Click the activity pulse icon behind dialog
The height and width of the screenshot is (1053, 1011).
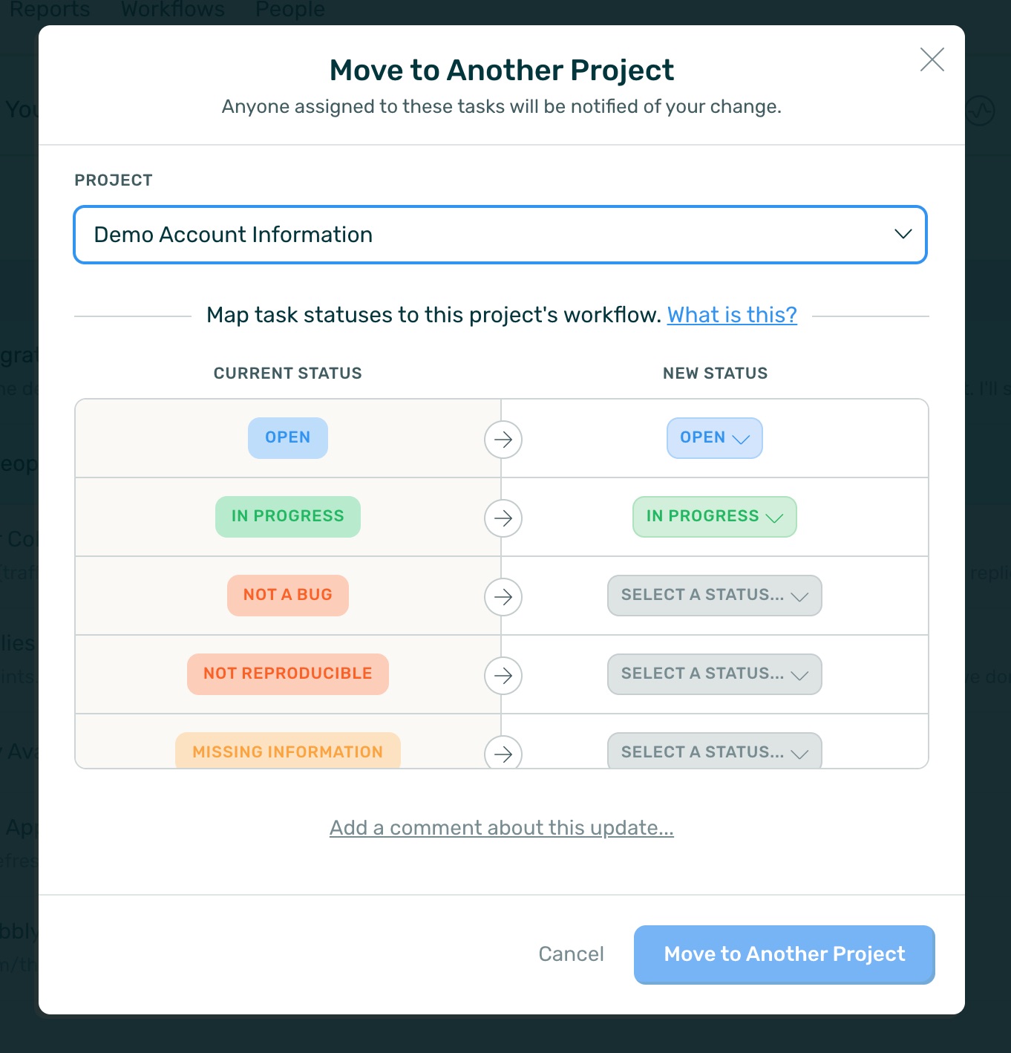[x=981, y=111]
